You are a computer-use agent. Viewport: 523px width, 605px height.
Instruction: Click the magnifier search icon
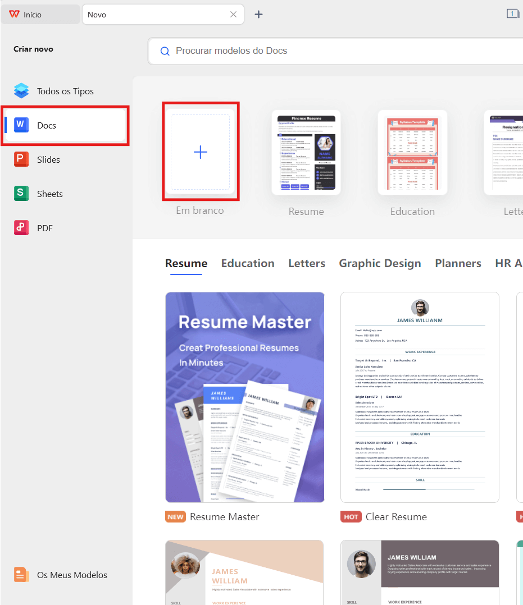pos(165,51)
